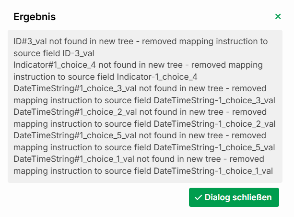Click the word "schließen" on the green button
The image size is (294, 217).
(x=252, y=197)
